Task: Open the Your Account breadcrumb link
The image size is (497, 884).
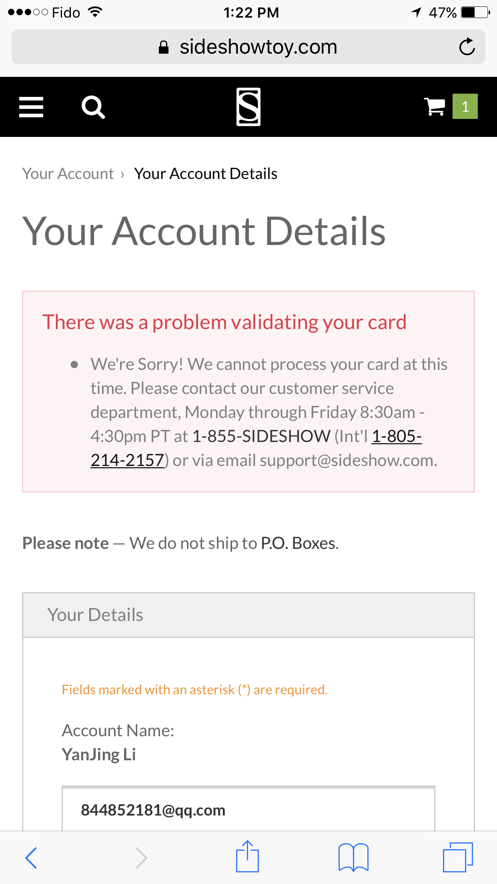Action: tap(68, 174)
